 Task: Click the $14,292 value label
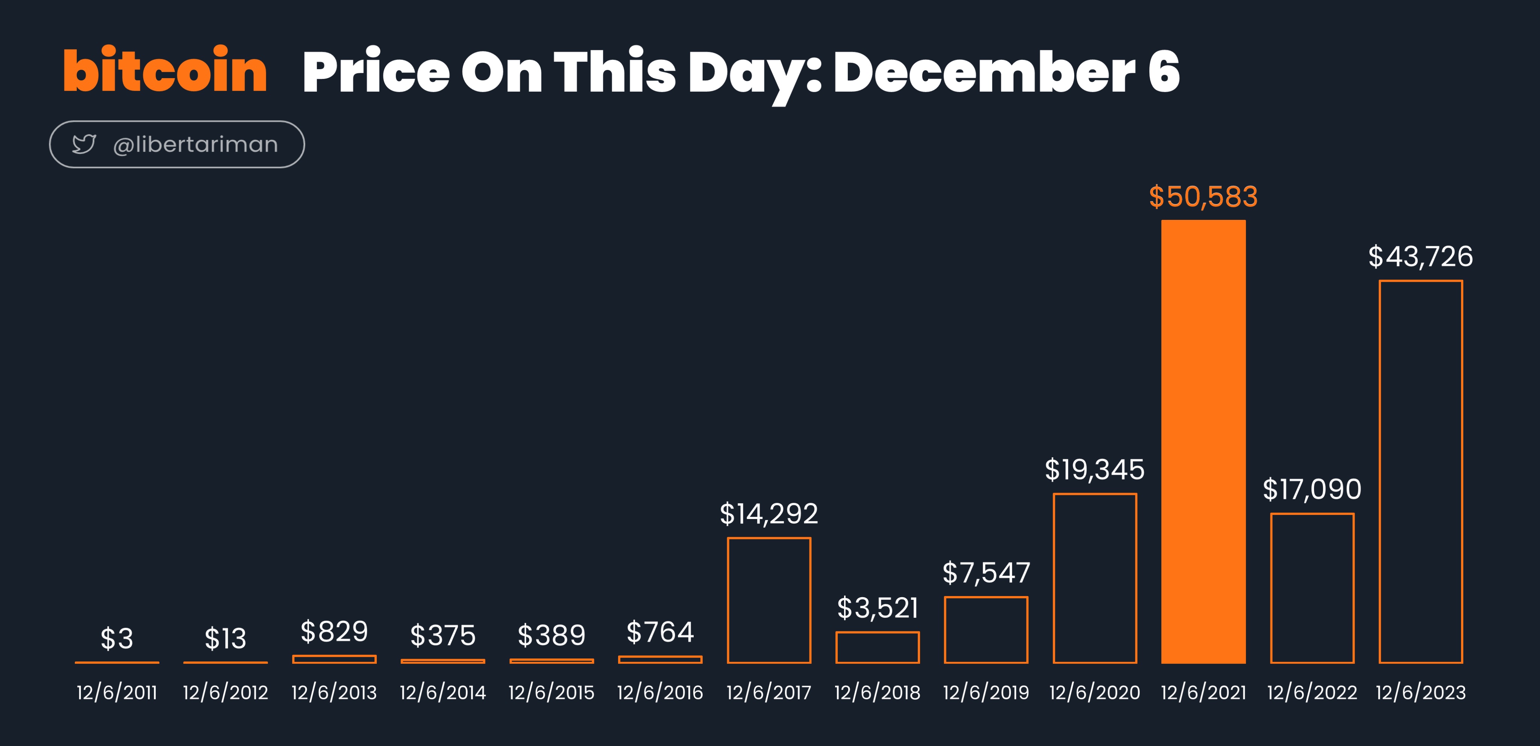click(x=769, y=514)
